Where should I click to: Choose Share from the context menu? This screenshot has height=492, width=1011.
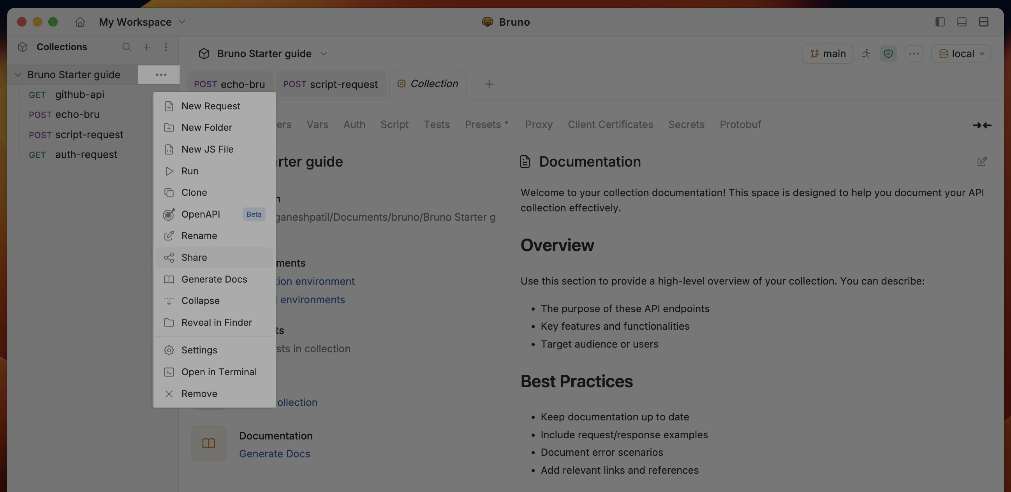pyautogui.click(x=194, y=258)
